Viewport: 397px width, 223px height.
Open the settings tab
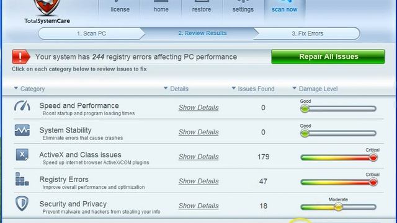click(243, 9)
